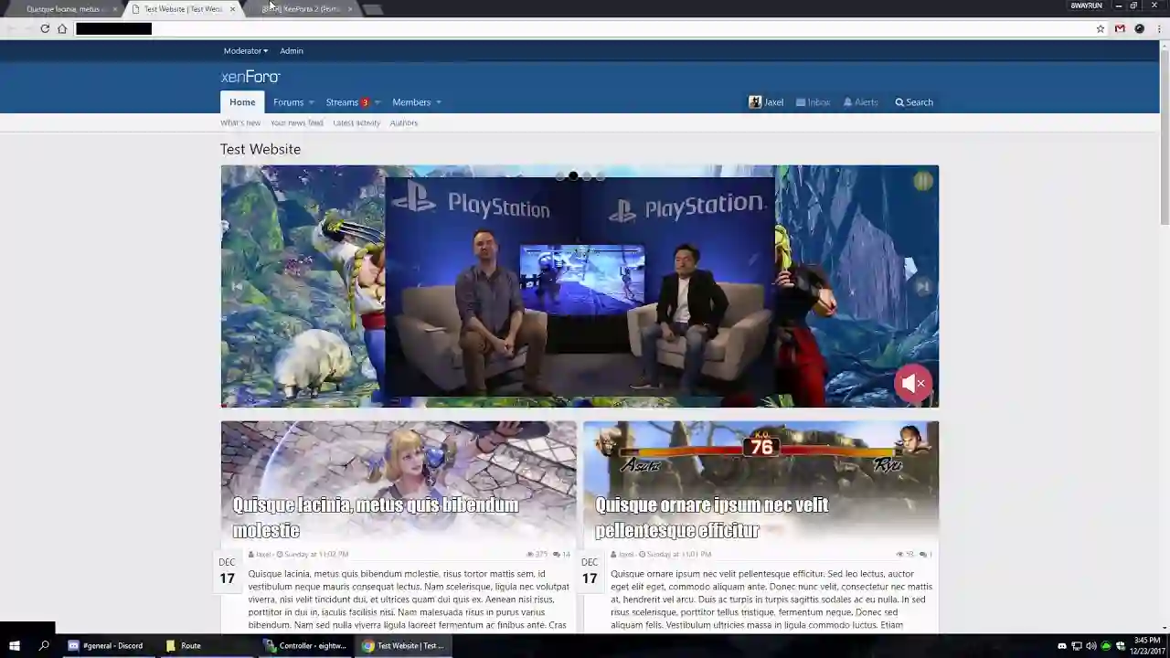Image resolution: width=1170 pixels, height=658 pixels.
Task: Open the Admin link
Action: tap(292, 51)
